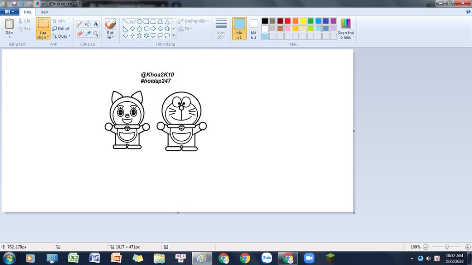472x265 pixels.
Task: Click Đổi cỡ (resize) button
Action: pos(61,29)
